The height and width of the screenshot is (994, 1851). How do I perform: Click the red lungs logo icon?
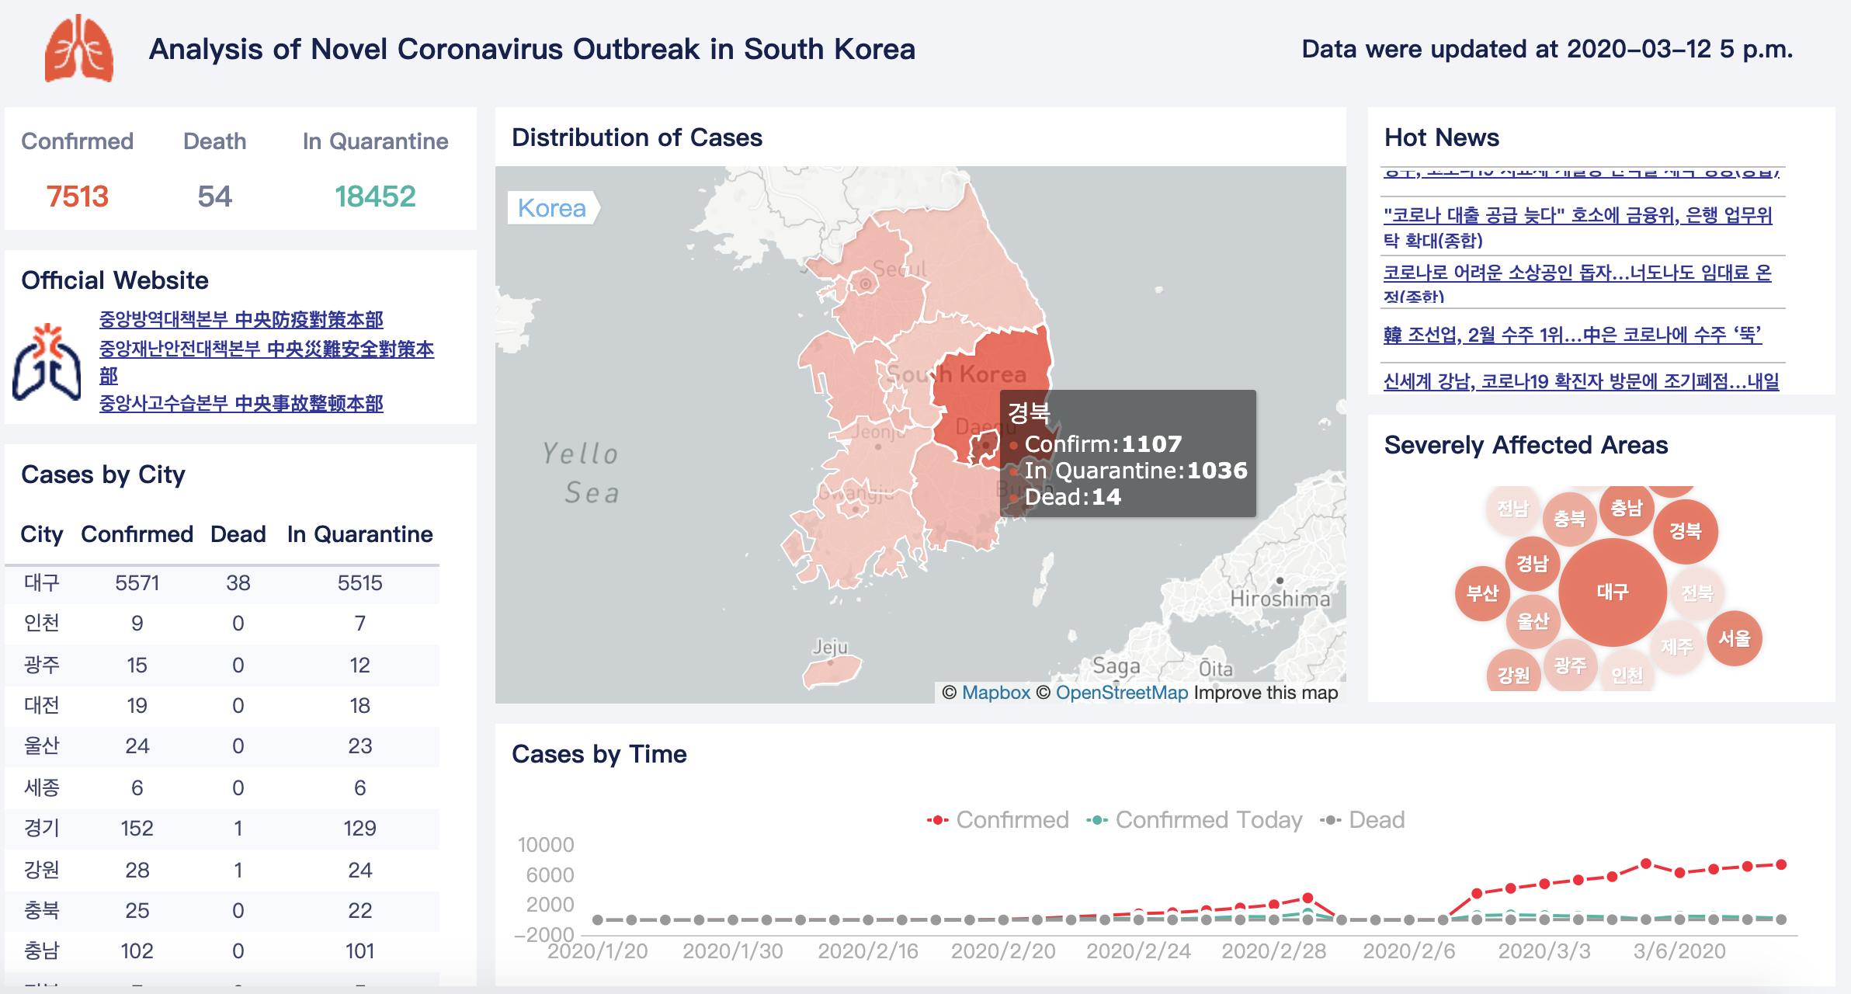pyautogui.click(x=78, y=48)
